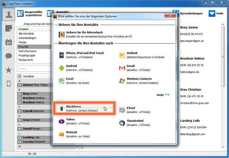This screenshot has width=229, height=158.
Task: Click Bruckner Helena details name
Action: coord(192,58)
